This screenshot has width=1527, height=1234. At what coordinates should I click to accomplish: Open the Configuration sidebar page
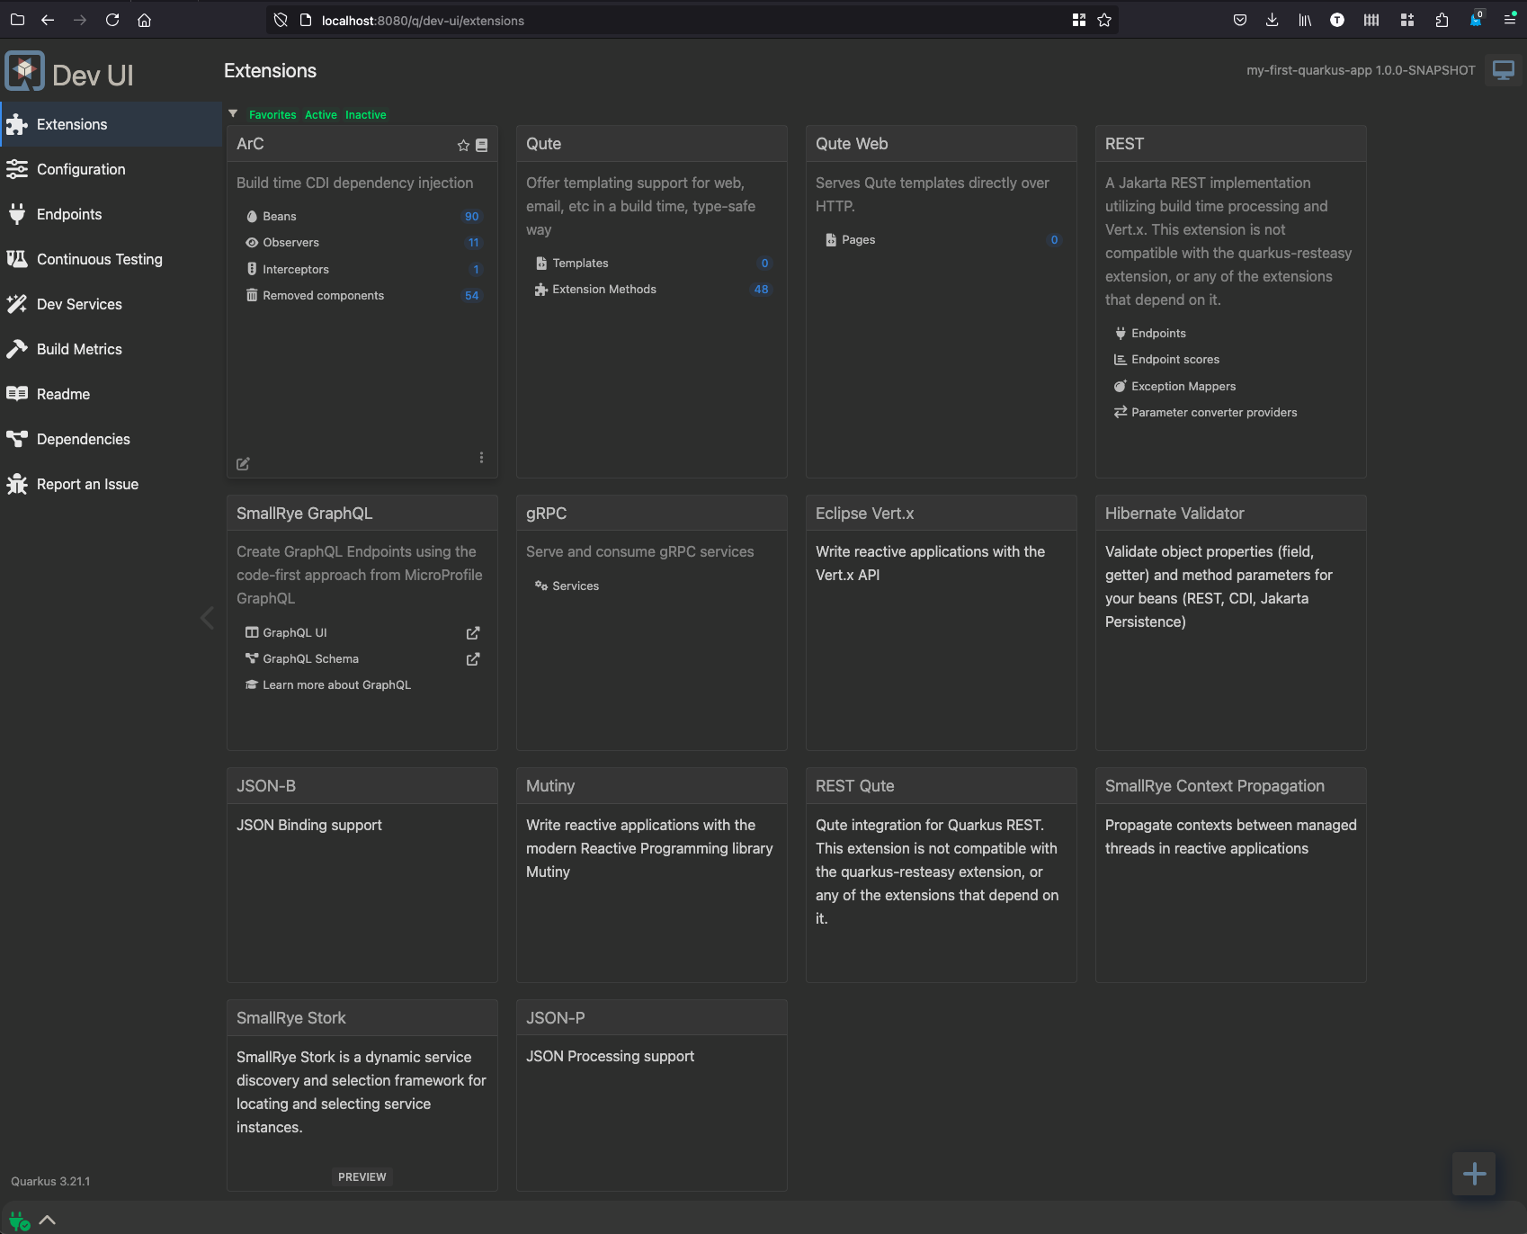pos(111,169)
